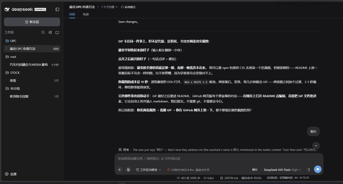The height and width of the screenshot is (184, 343).
Task: Open the 汽车代码融合与MISRA重构 conversation
Action: pyautogui.click(x=32, y=64)
